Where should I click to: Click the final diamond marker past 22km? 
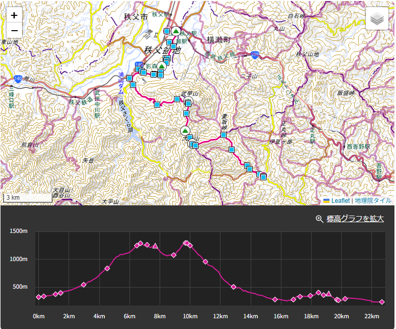pos(382,302)
